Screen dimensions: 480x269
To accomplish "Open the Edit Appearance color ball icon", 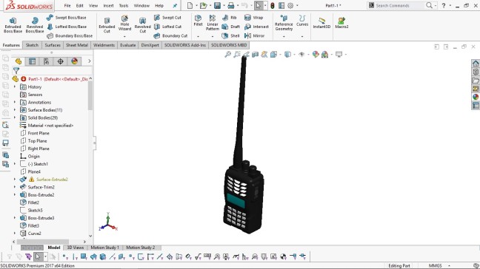I will pos(316,55).
